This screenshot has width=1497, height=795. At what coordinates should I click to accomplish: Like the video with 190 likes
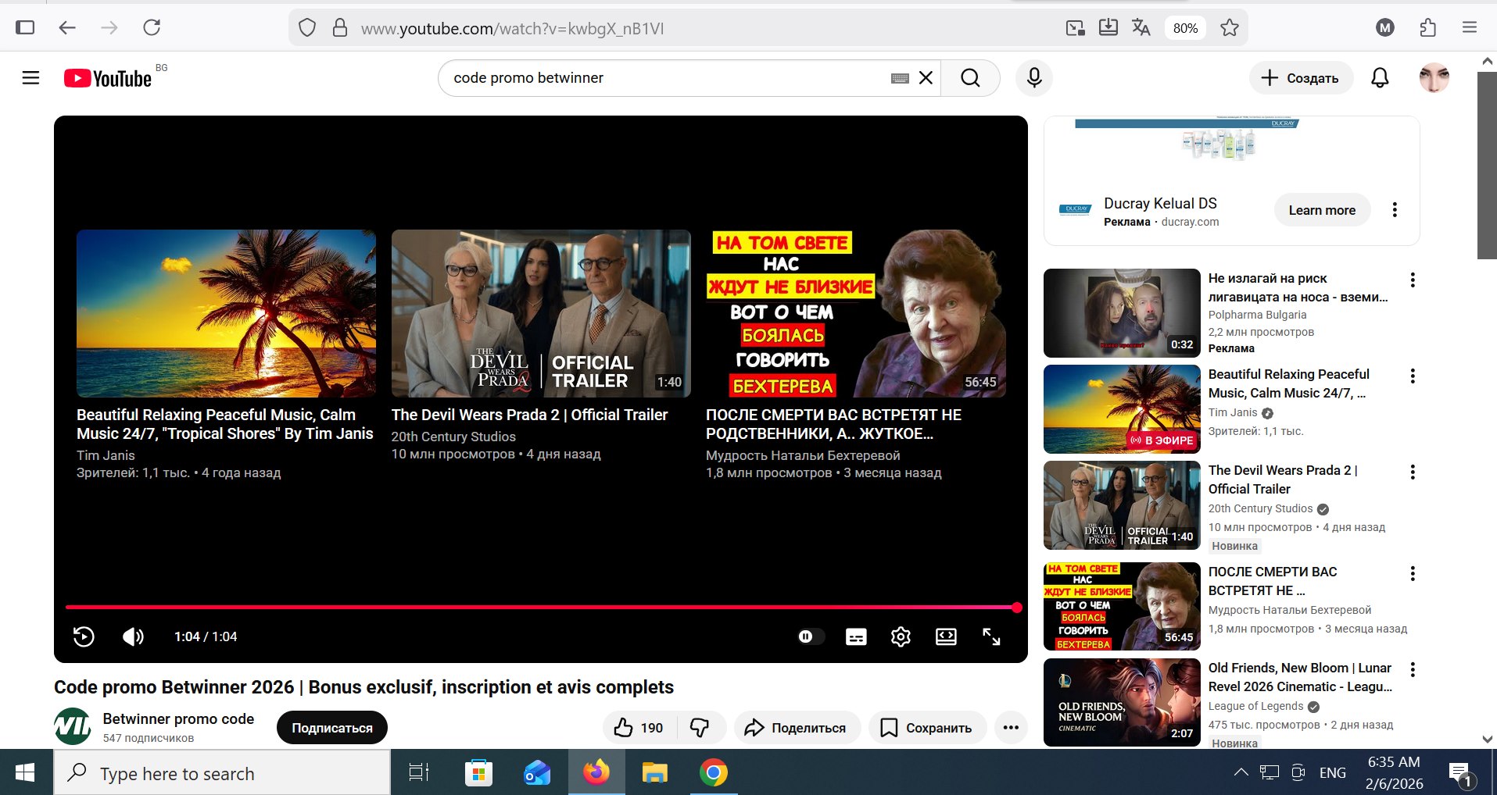point(639,728)
